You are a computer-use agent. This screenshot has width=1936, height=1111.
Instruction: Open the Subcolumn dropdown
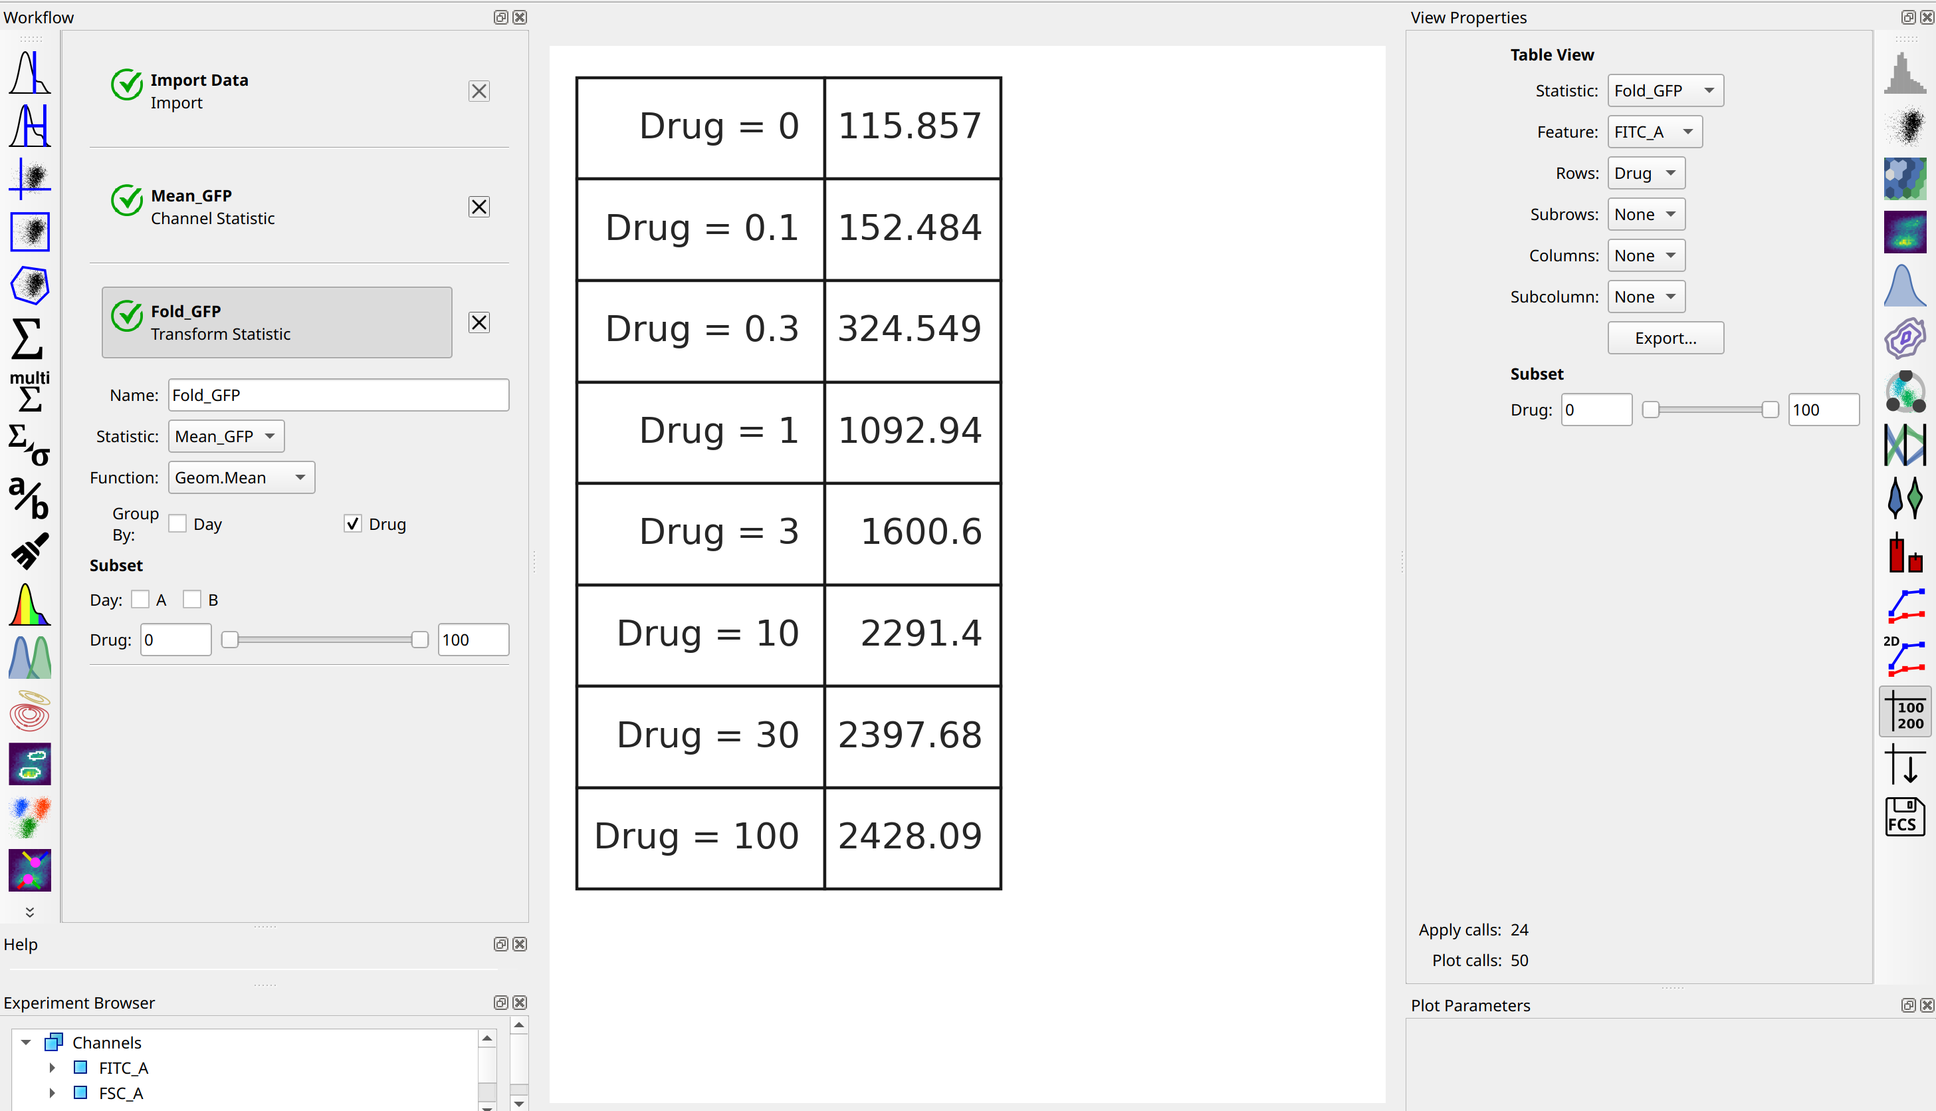[x=1646, y=297]
